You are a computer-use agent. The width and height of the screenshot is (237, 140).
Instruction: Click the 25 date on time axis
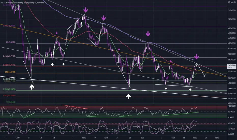pos(130,138)
